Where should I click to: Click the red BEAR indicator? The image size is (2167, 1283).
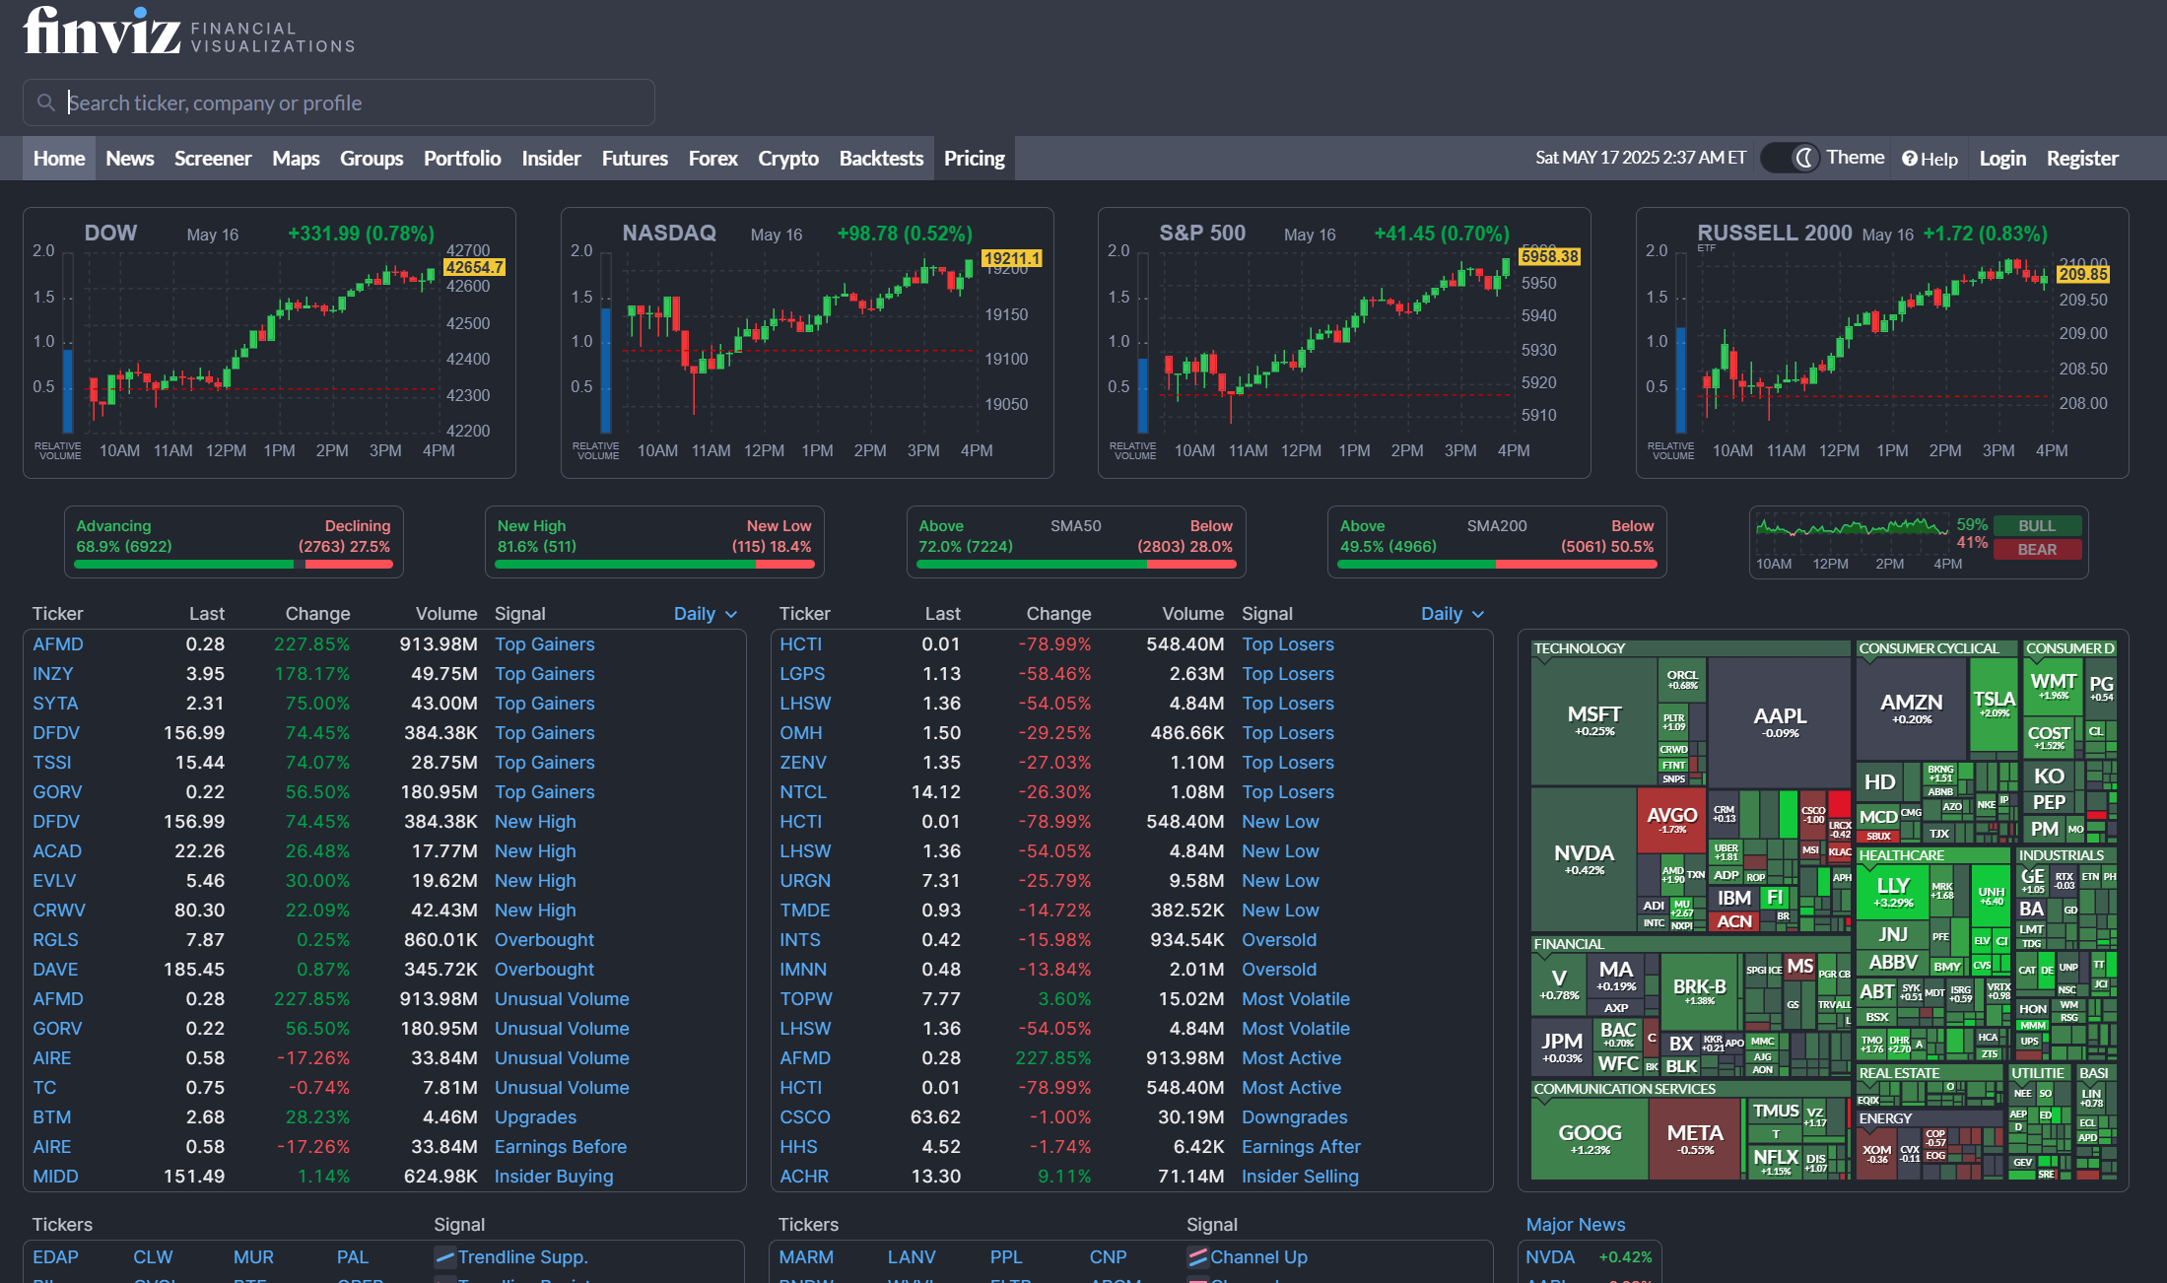coord(2037,550)
